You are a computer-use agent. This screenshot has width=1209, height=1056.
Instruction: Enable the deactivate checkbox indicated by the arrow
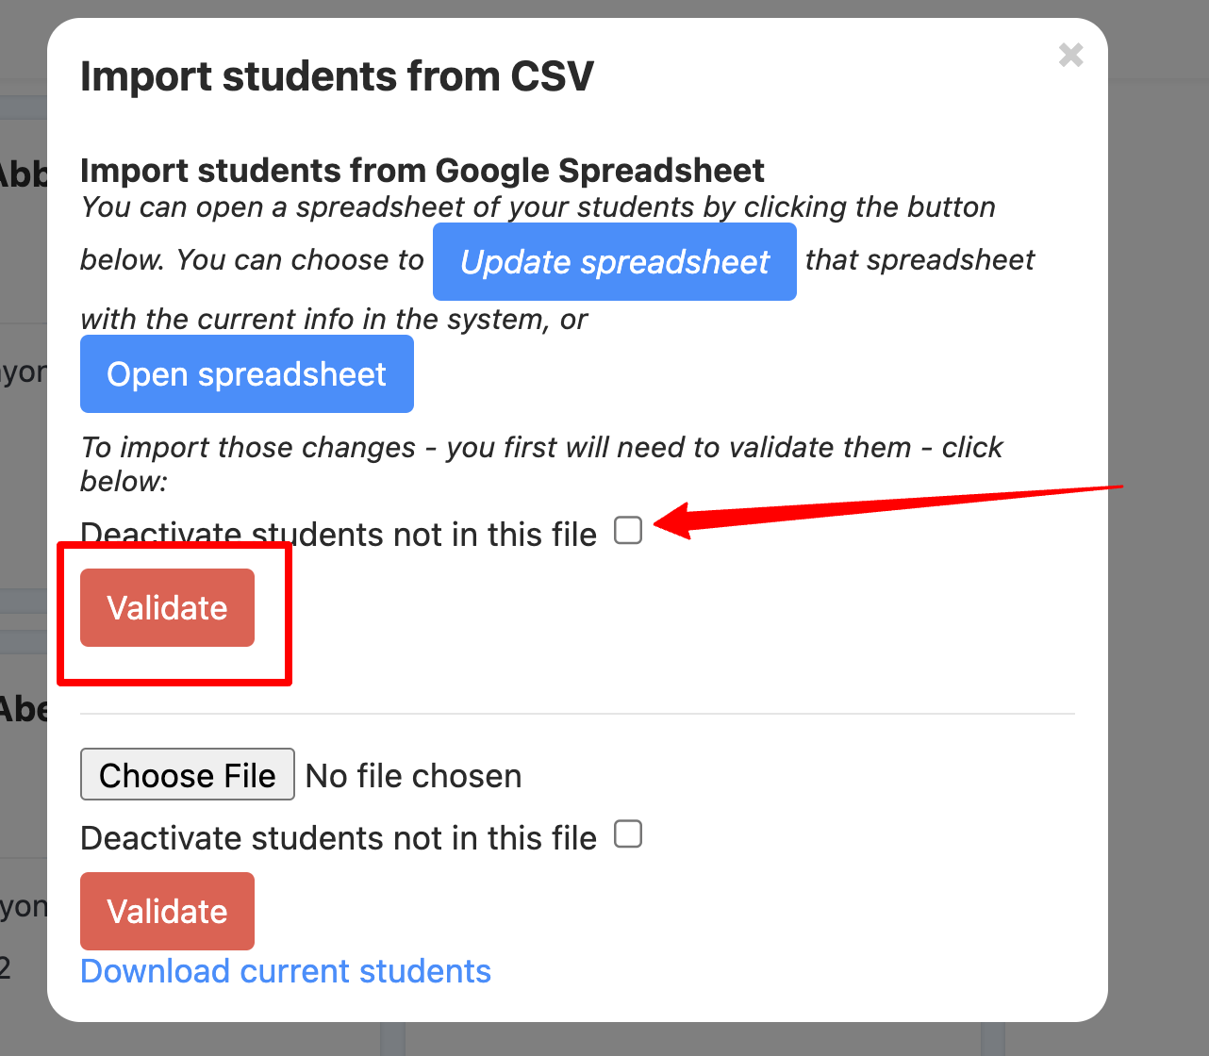[x=627, y=530]
